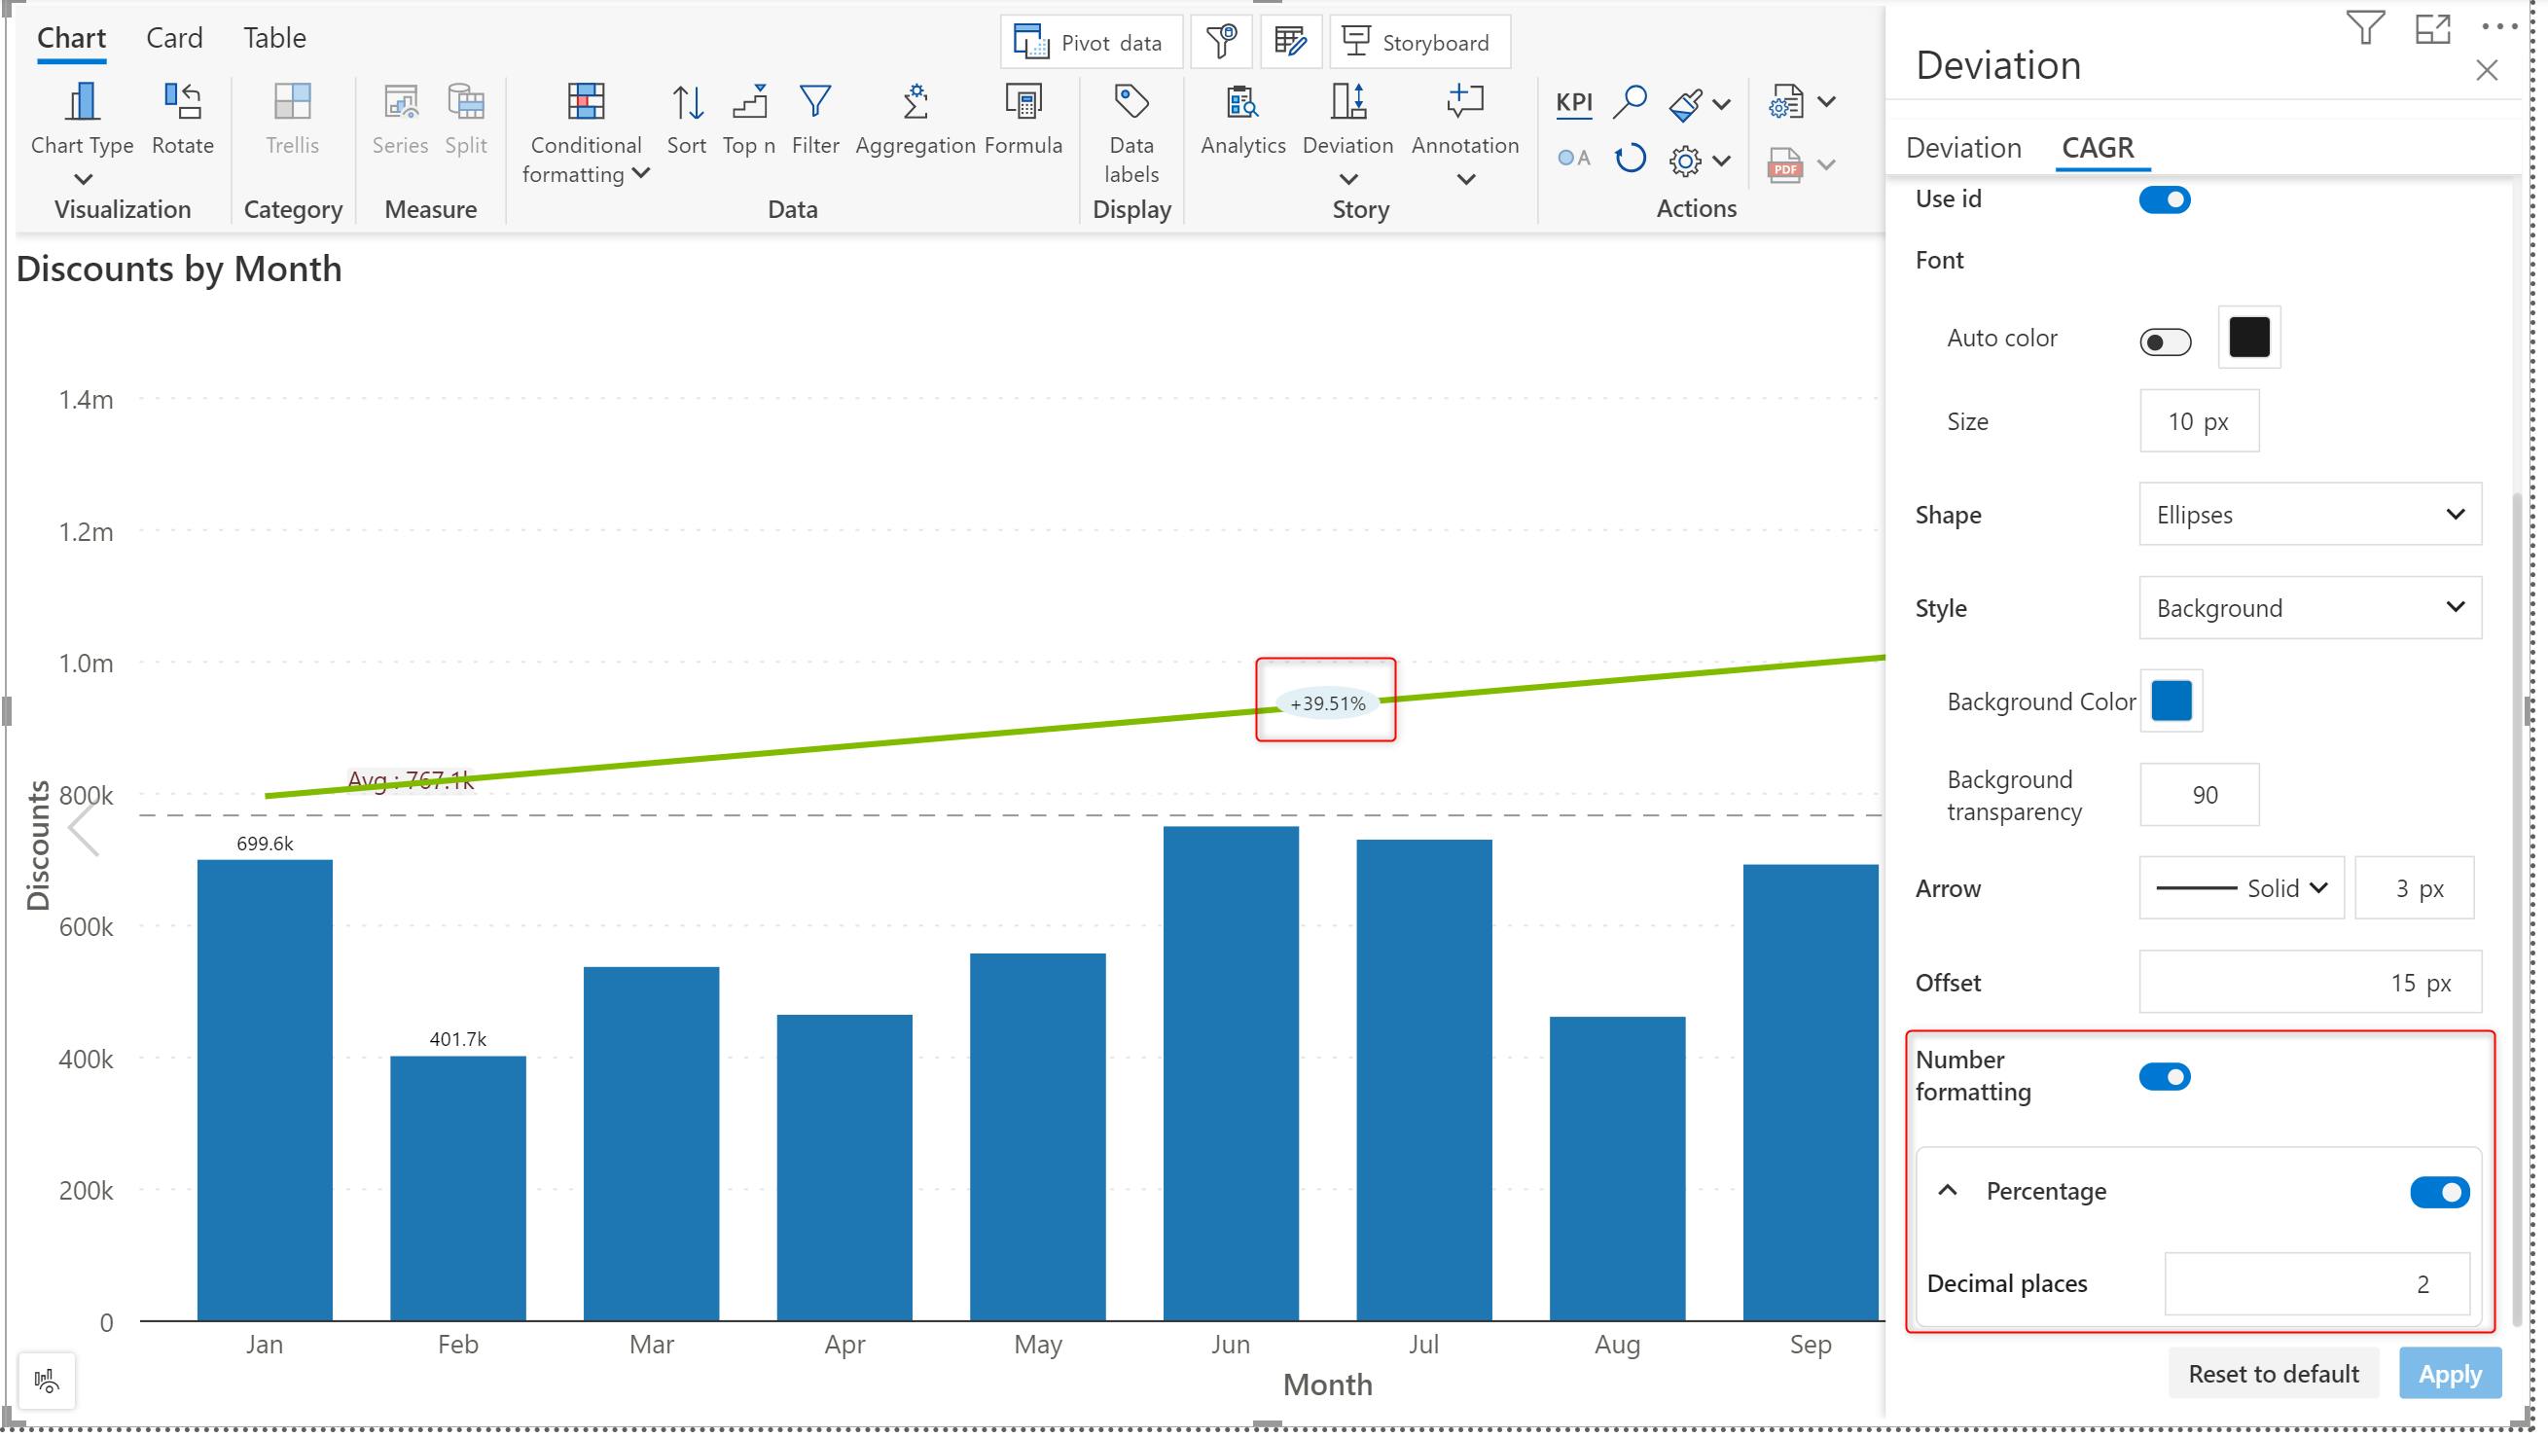Click Reset to default button
Screen dimensions: 2548x1438
(x=2272, y=1374)
